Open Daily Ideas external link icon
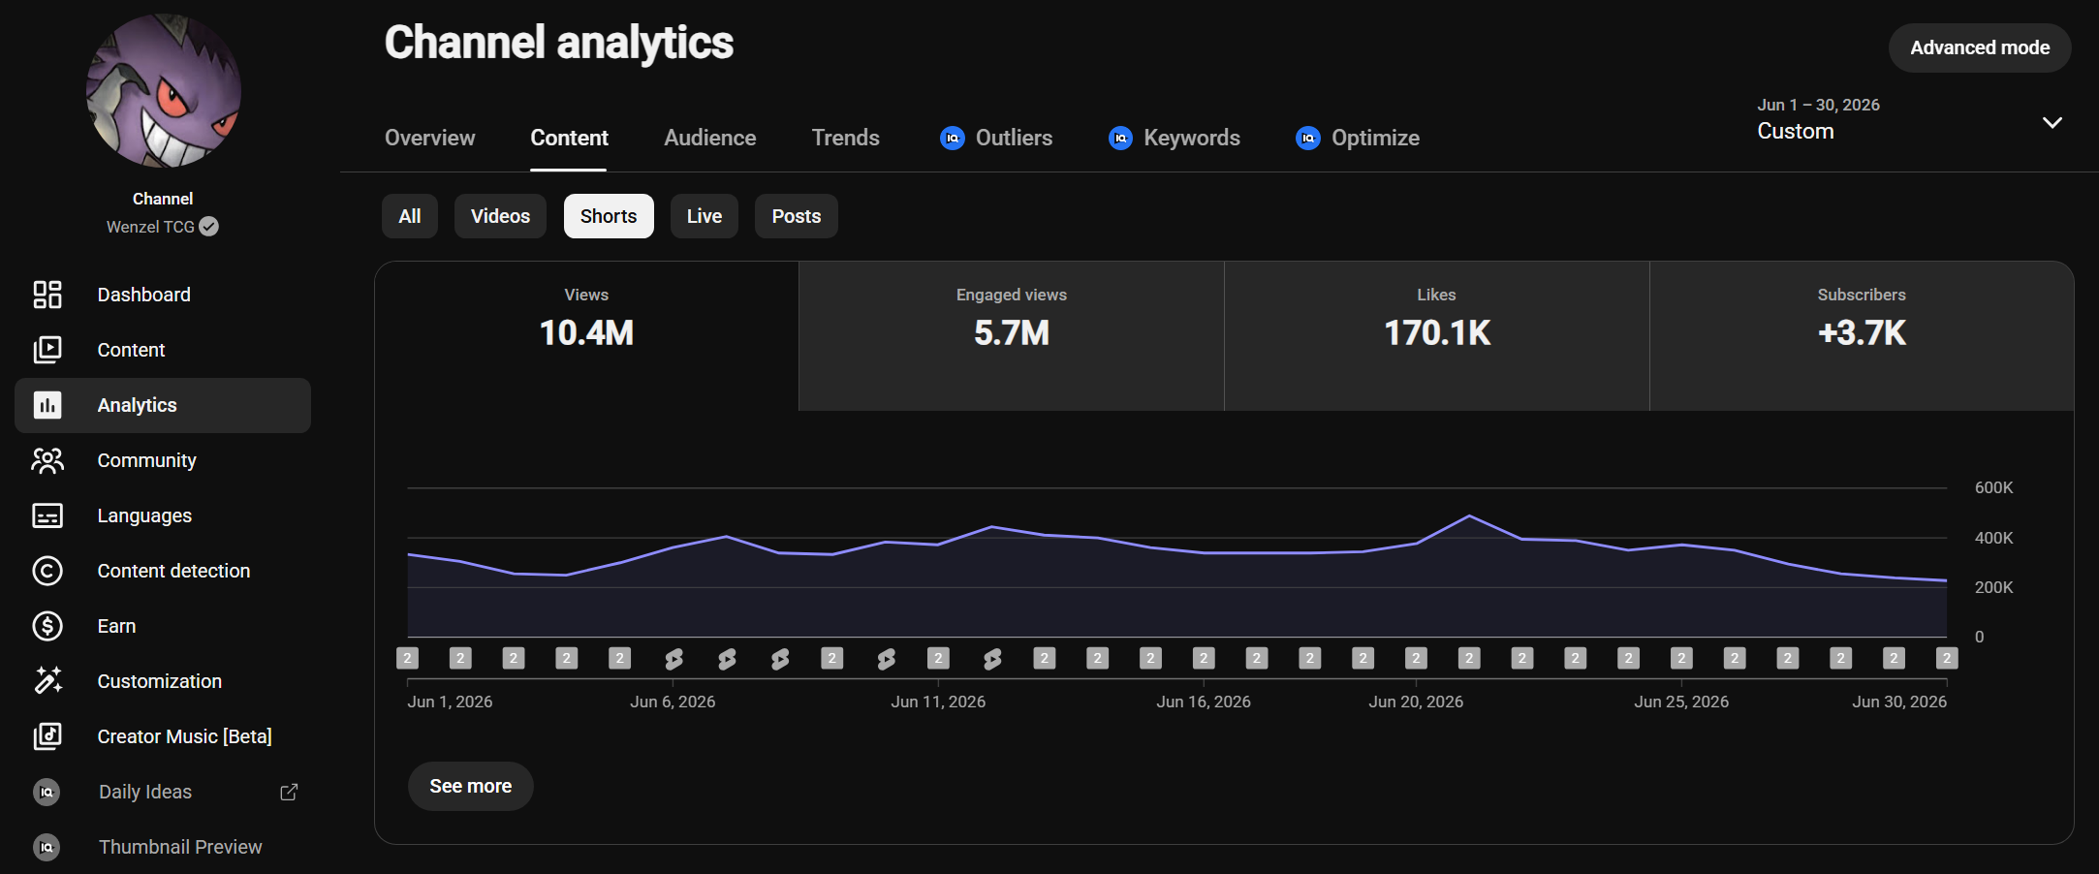 [289, 792]
